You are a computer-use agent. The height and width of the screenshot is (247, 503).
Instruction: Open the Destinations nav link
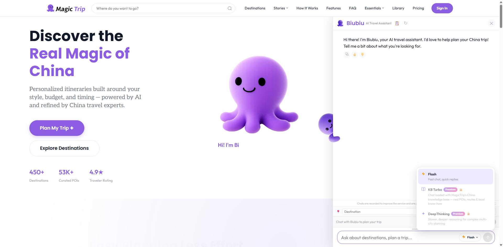coord(255,8)
